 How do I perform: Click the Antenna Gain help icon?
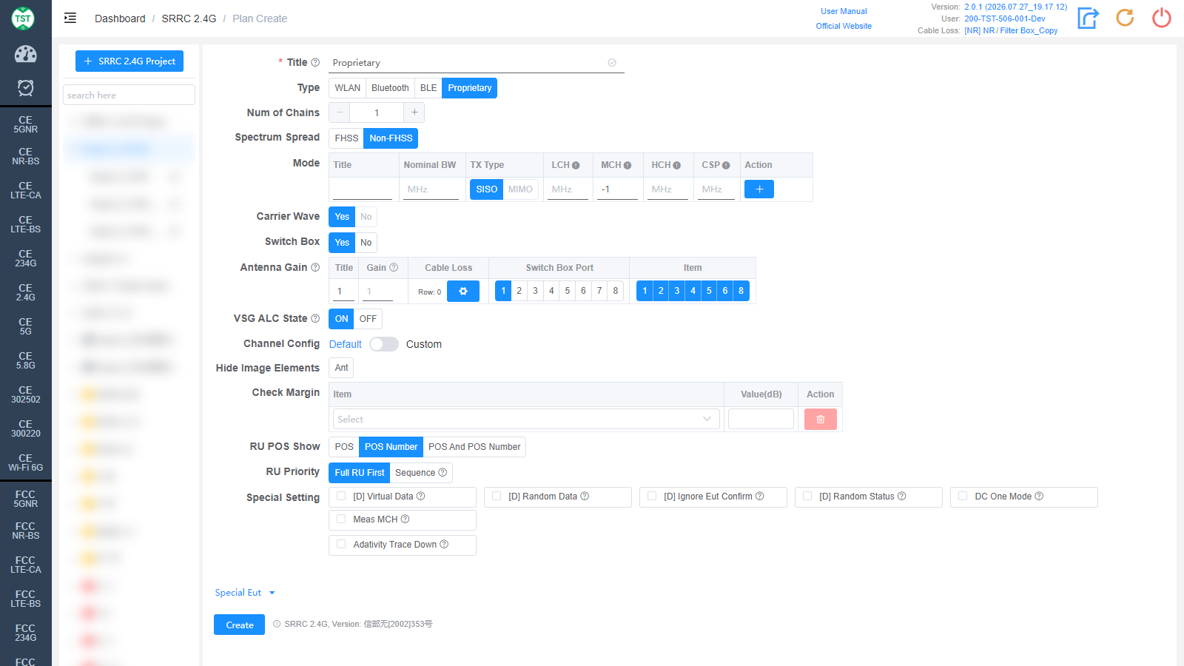point(315,268)
